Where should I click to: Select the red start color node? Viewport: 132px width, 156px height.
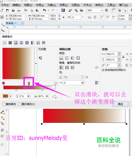click(3, 84)
